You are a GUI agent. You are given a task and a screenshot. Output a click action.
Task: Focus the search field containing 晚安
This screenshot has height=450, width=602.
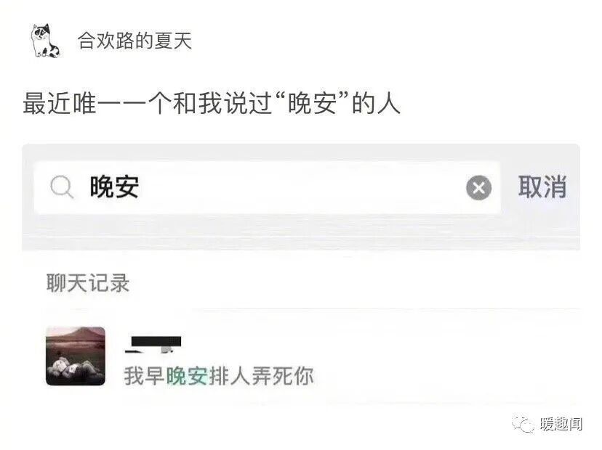[x=268, y=187]
